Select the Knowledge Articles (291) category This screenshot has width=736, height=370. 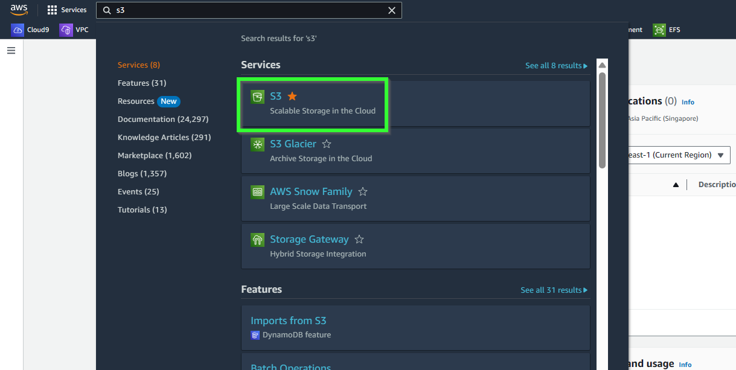pyautogui.click(x=164, y=138)
